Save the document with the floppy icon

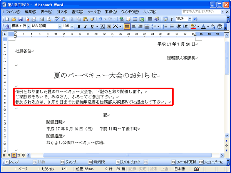(20, 19)
